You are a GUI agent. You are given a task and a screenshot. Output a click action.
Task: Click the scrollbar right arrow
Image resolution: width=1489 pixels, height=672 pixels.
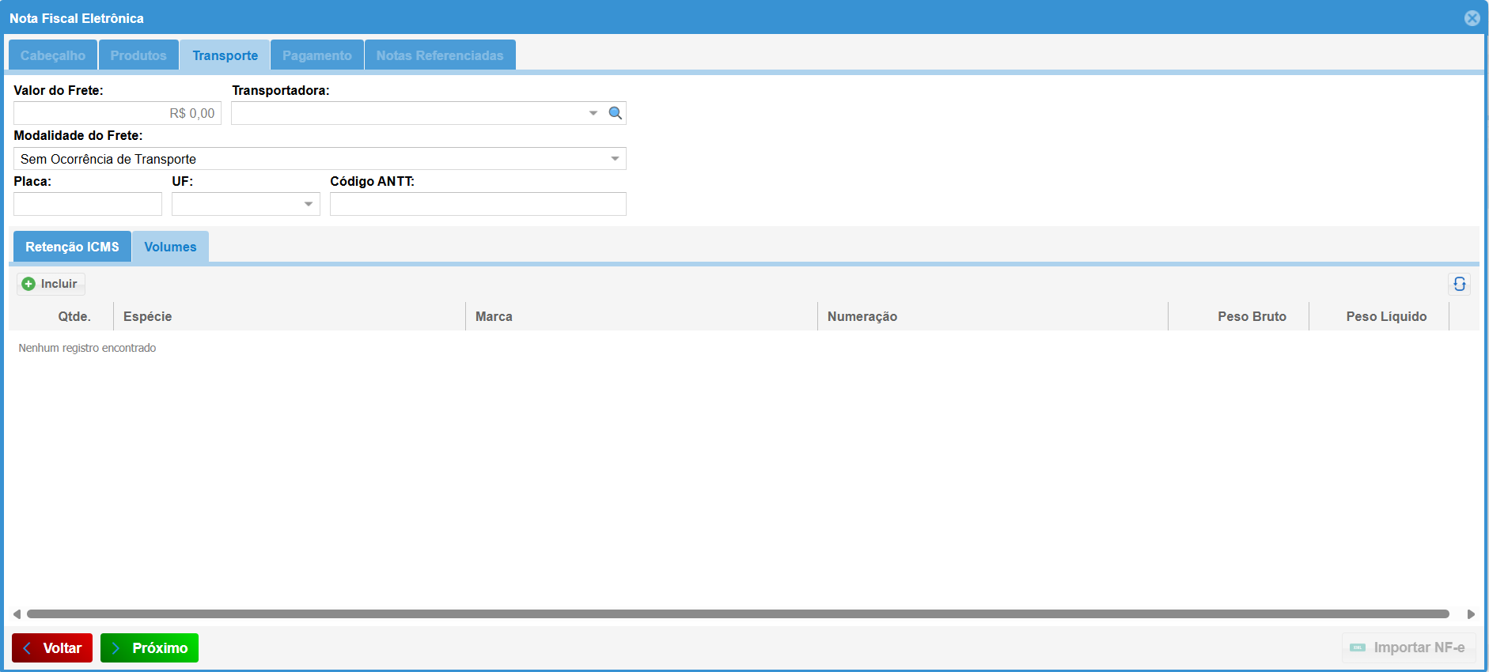(x=1471, y=614)
